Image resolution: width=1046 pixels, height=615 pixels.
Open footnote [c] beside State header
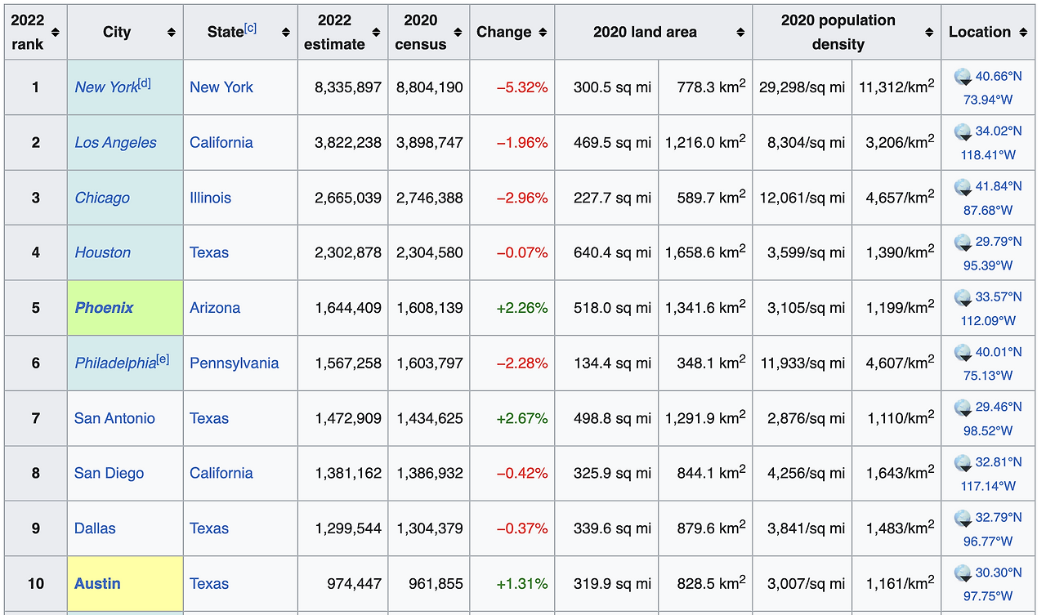250,28
